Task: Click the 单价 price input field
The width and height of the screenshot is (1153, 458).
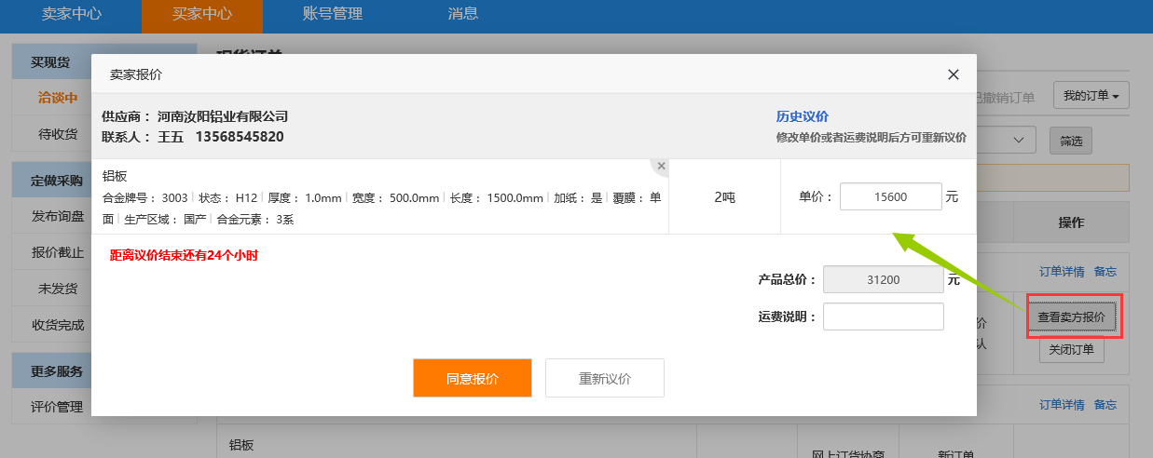Action: click(890, 197)
